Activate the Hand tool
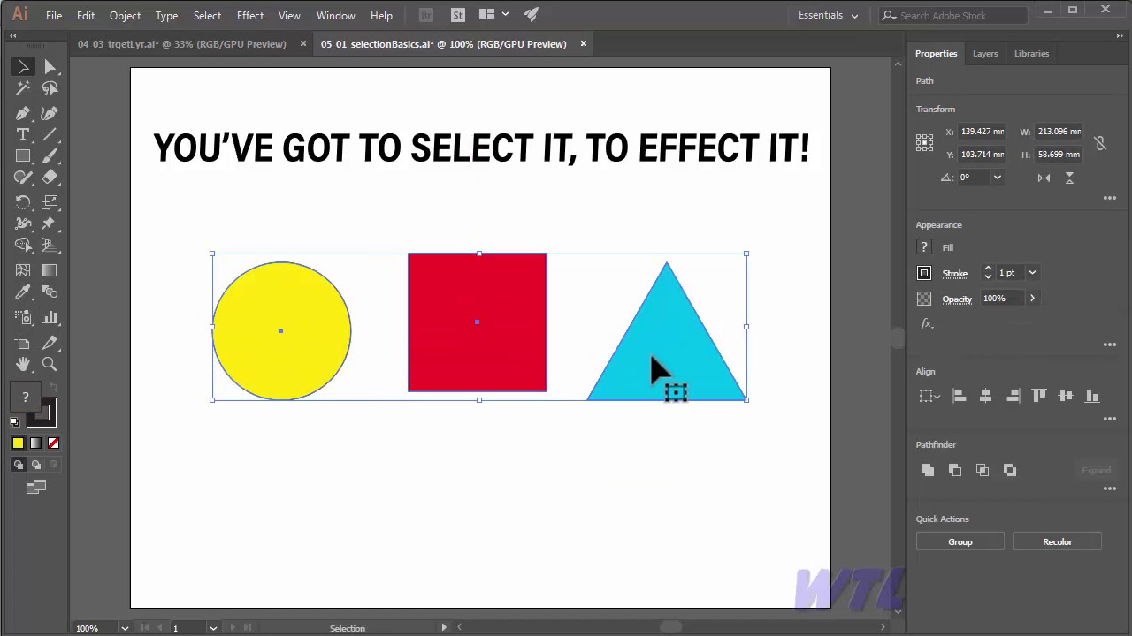1132x636 pixels. point(23,364)
